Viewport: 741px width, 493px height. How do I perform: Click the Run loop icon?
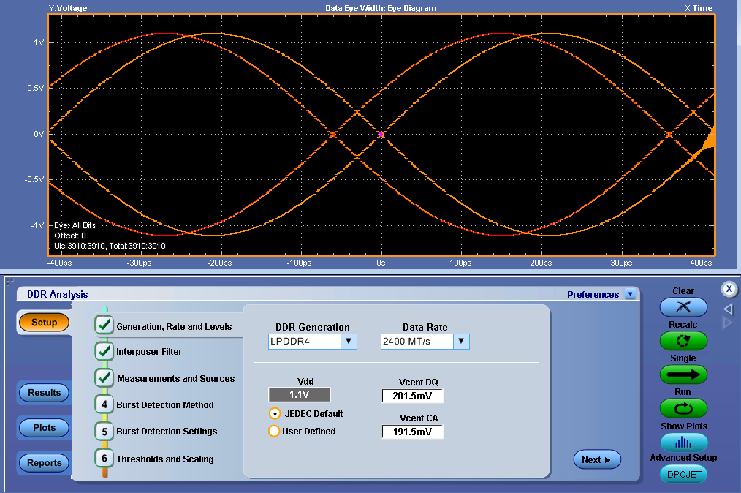pos(683,408)
